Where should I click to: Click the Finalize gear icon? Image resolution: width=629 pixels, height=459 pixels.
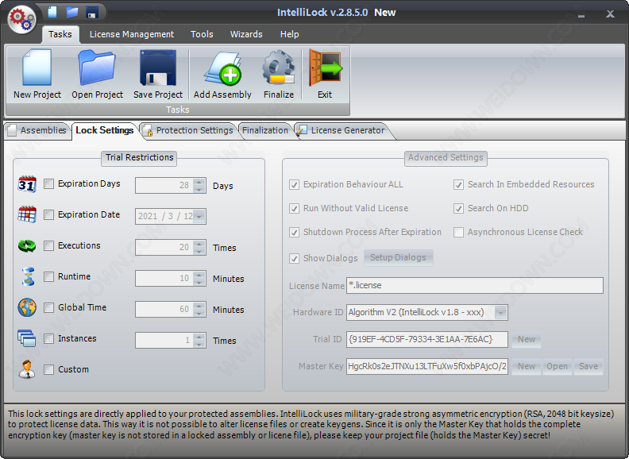pyautogui.click(x=278, y=67)
